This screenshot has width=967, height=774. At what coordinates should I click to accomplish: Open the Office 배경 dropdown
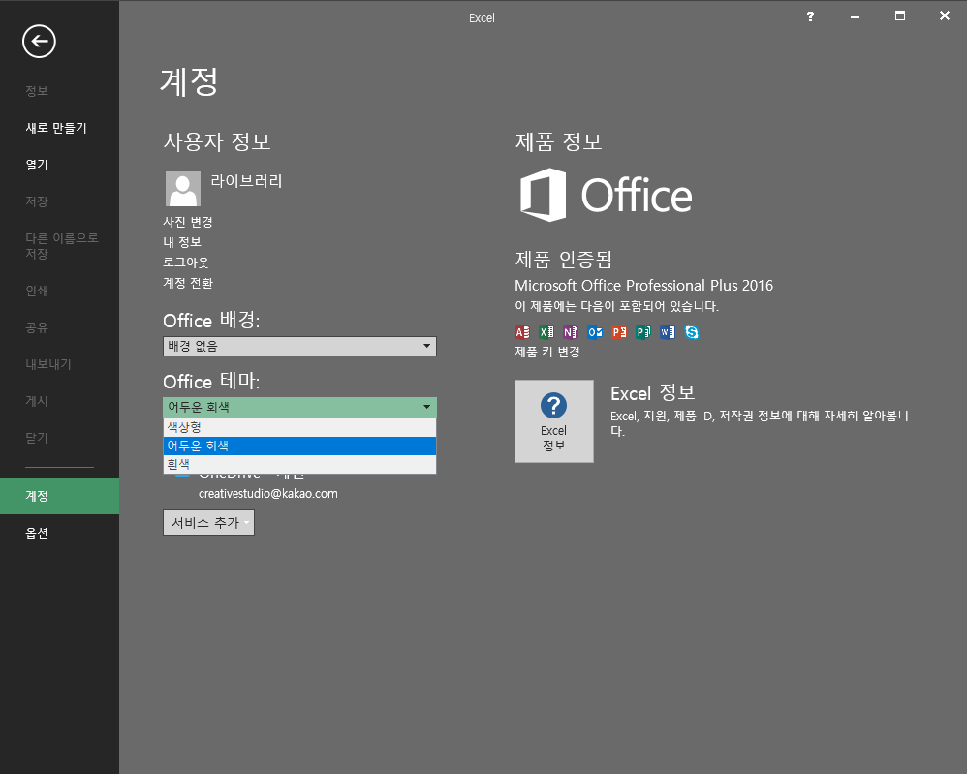[299, 346]
